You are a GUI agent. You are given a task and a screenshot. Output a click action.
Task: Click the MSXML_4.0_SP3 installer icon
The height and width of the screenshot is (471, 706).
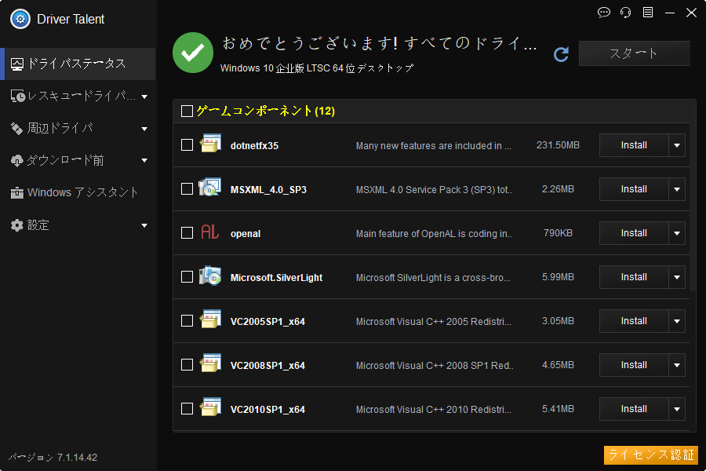[210, 187]
